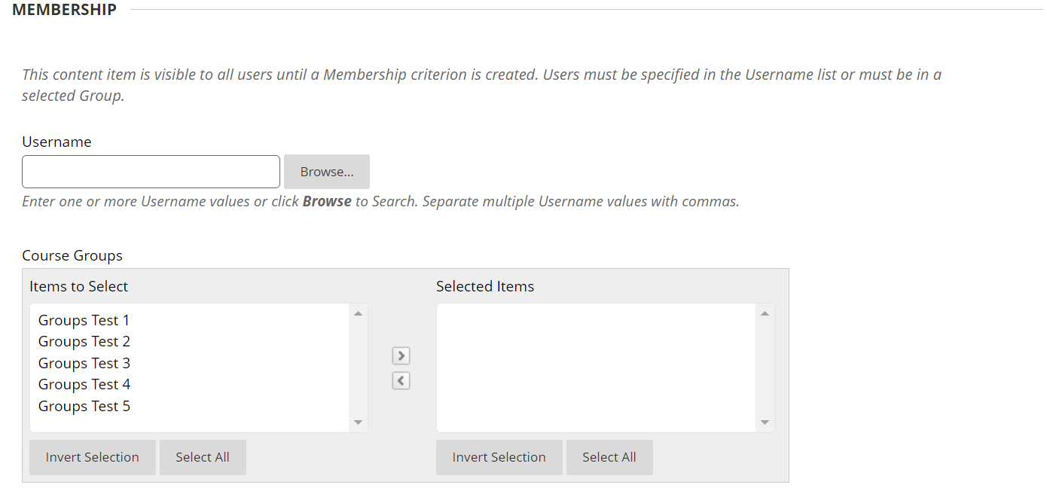Click the Username text field
1047x497 pixels.
pos(151,172)
